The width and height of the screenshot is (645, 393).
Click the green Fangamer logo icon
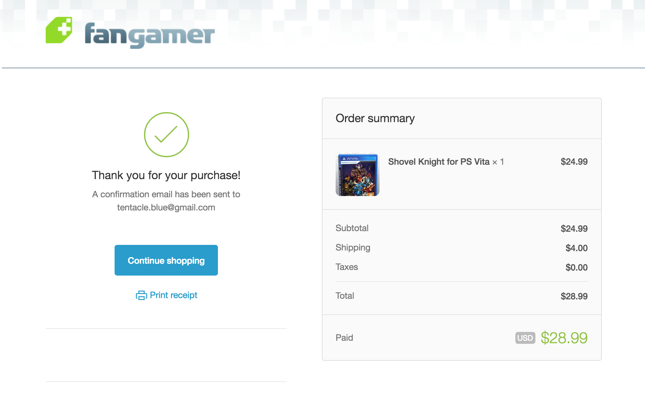point(59,30)
